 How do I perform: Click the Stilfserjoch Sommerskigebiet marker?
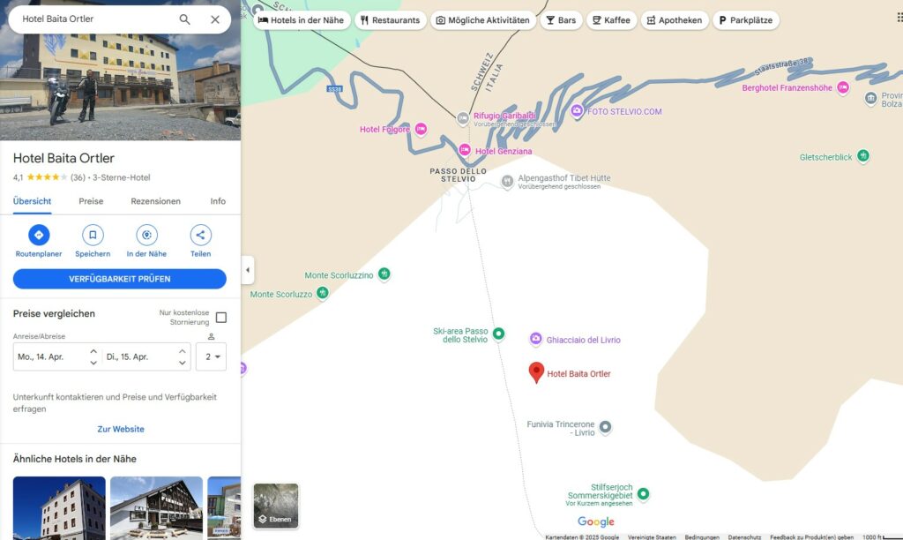[643, 494]
